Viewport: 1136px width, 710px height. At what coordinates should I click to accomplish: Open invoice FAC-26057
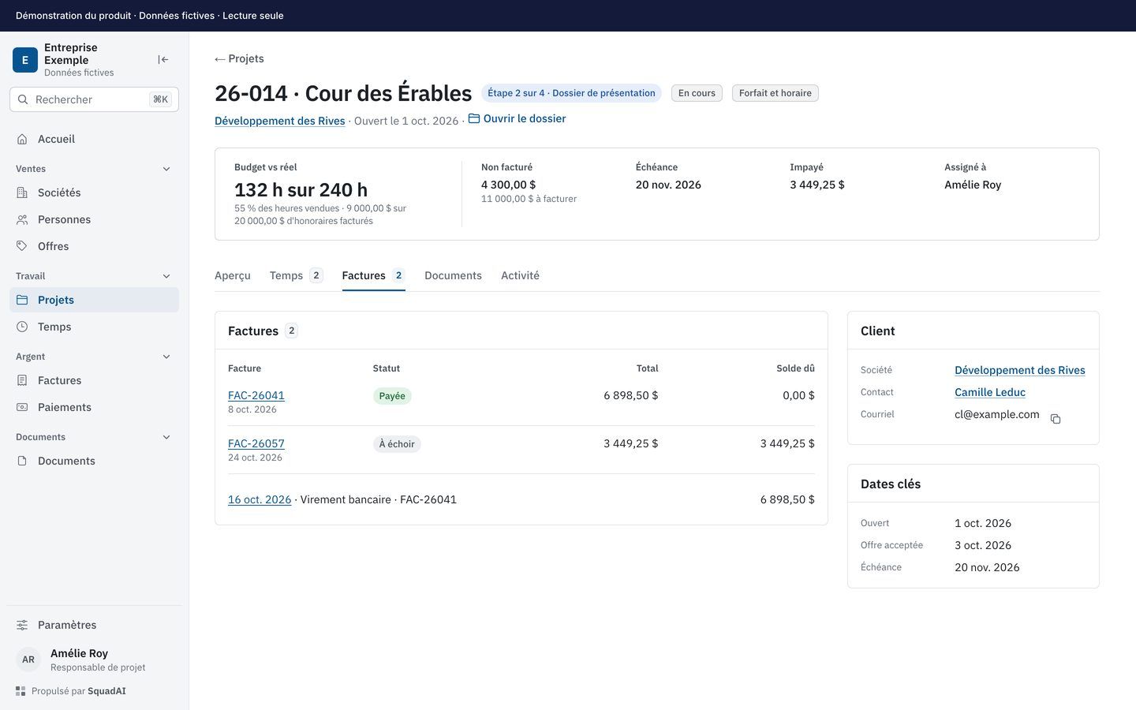[256, 443]
